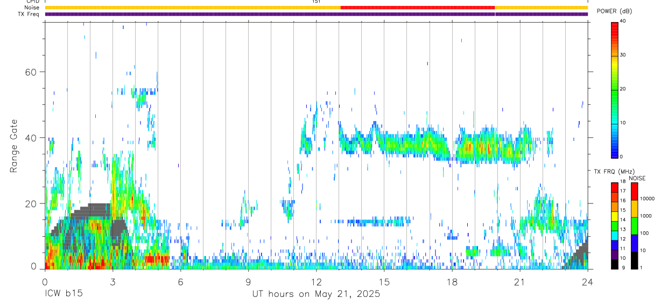The height and width of the screenshot is (305, 661).
Task: Click the '40' label on the POWER colorbar
Action: click(x=623, y=21)
